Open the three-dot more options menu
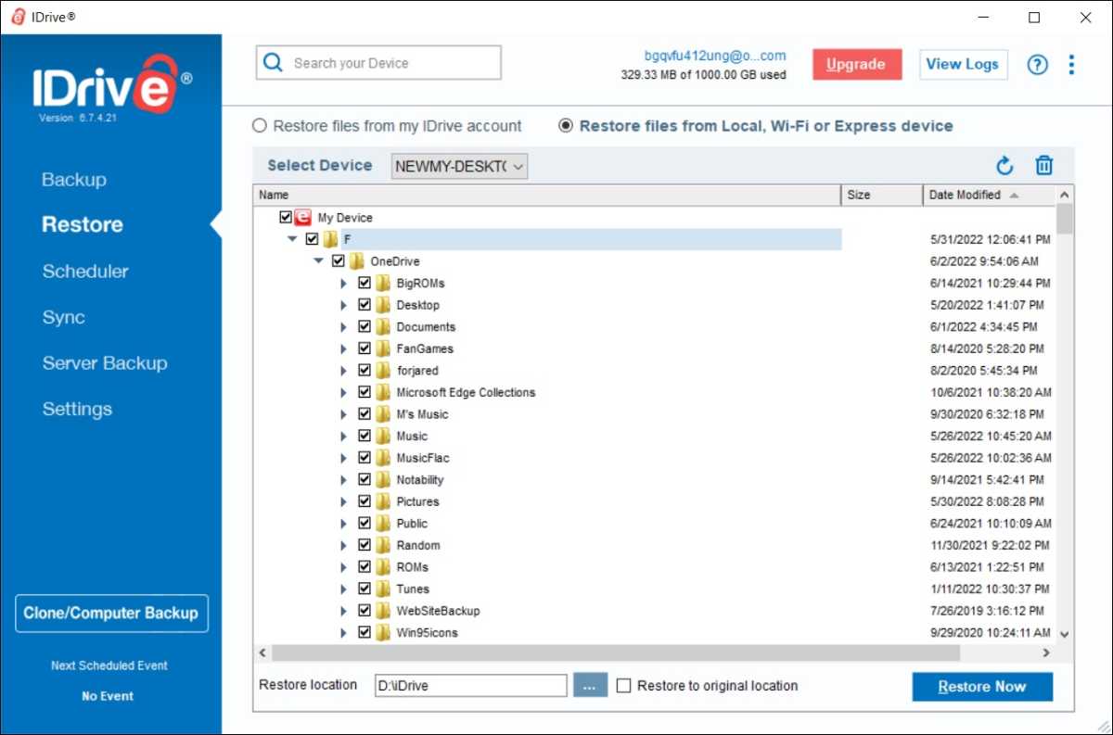Viewport: 1113px width, 735px height. point(1071,65)
